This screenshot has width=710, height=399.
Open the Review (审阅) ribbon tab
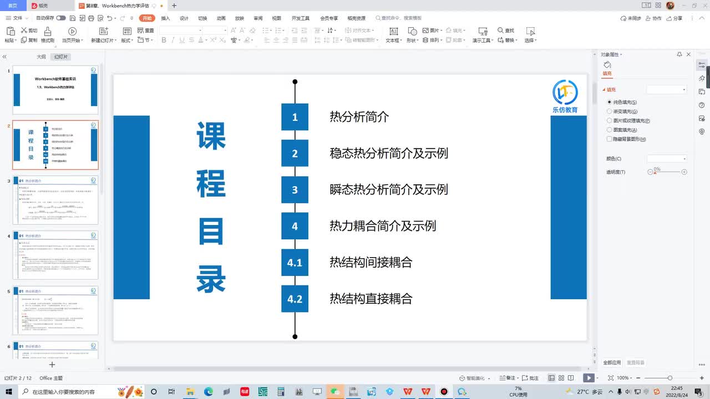click(258, 18)
